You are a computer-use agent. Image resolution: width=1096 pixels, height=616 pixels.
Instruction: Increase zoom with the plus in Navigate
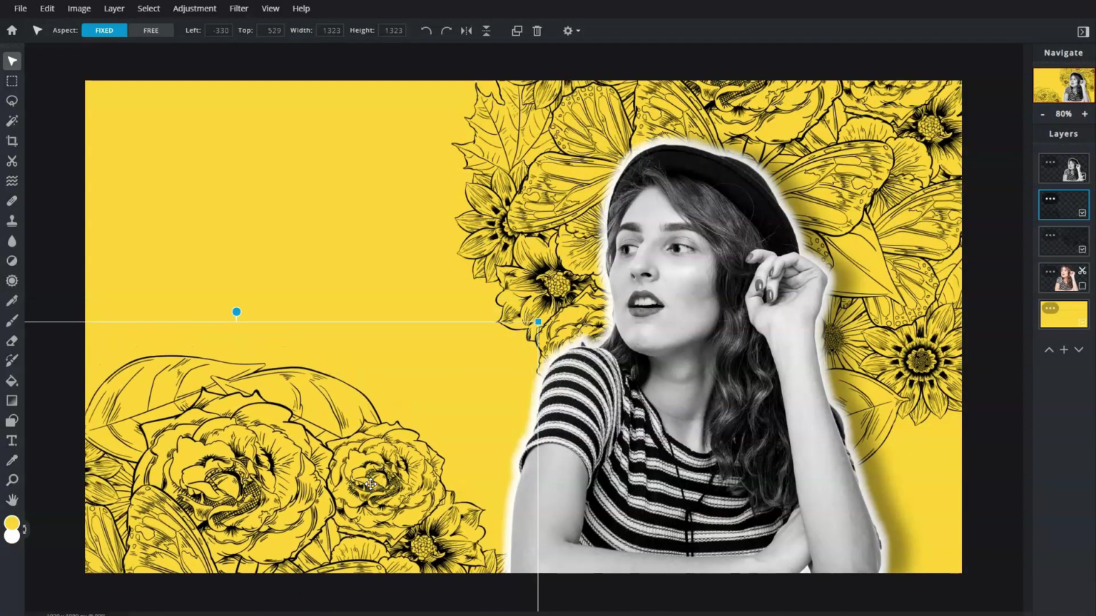click(1085, 113)
